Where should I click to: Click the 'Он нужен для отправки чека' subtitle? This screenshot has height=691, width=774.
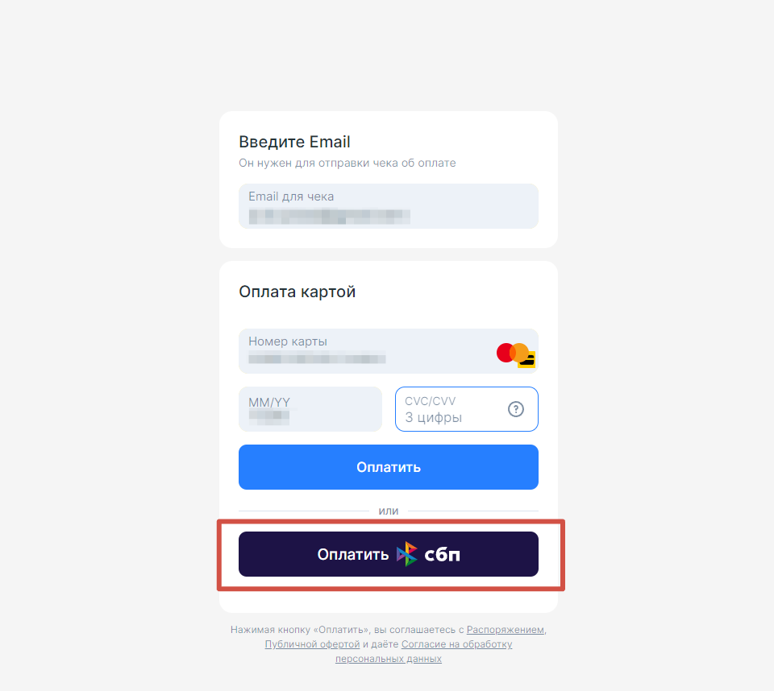(347, 163)
